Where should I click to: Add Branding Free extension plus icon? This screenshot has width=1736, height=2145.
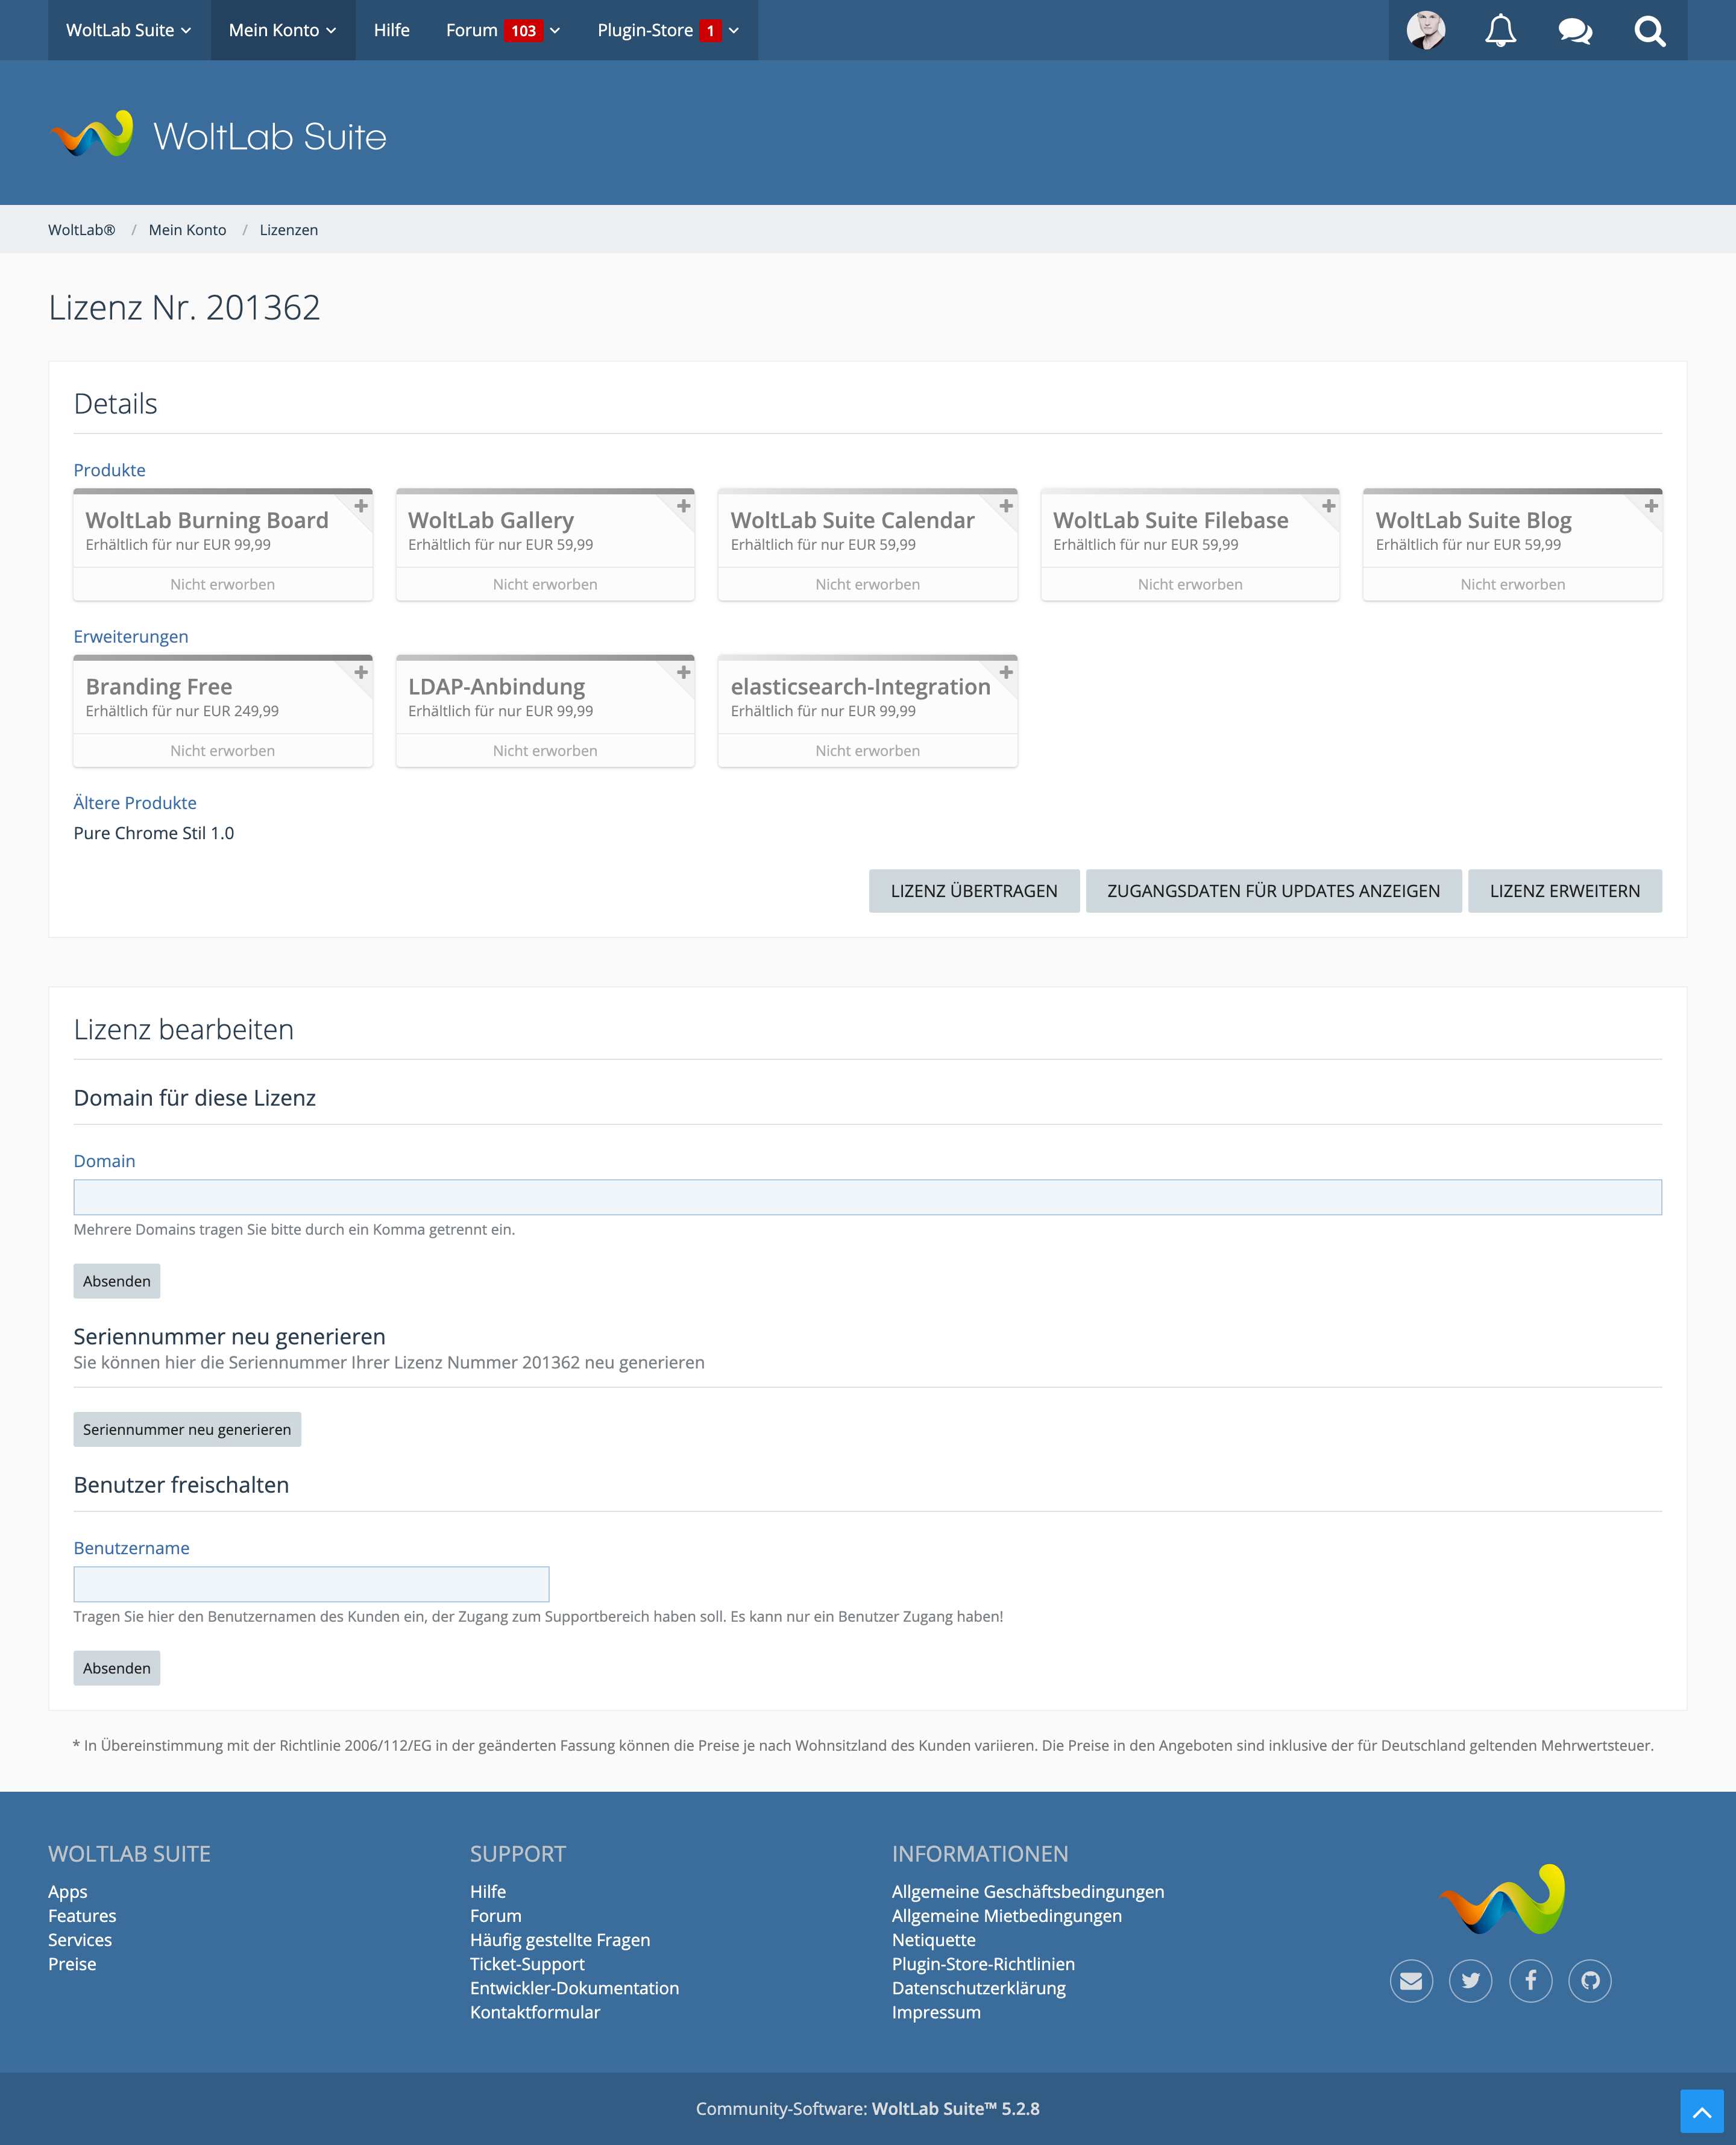pyautogui.click(x=361, y=672)
